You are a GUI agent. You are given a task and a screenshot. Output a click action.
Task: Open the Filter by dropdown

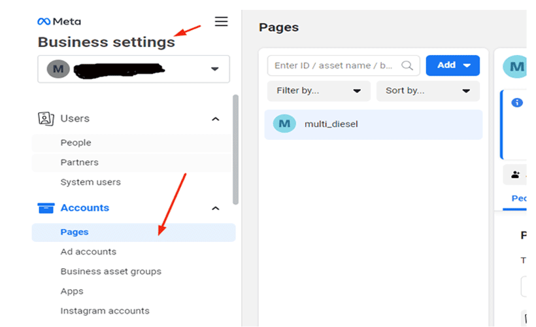tap(318, 91)
